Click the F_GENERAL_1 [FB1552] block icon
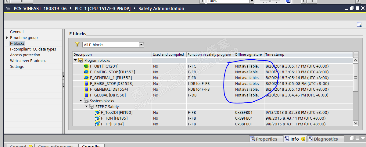The width and height of the screenshot is (366, 147). (x=86, y=78)
